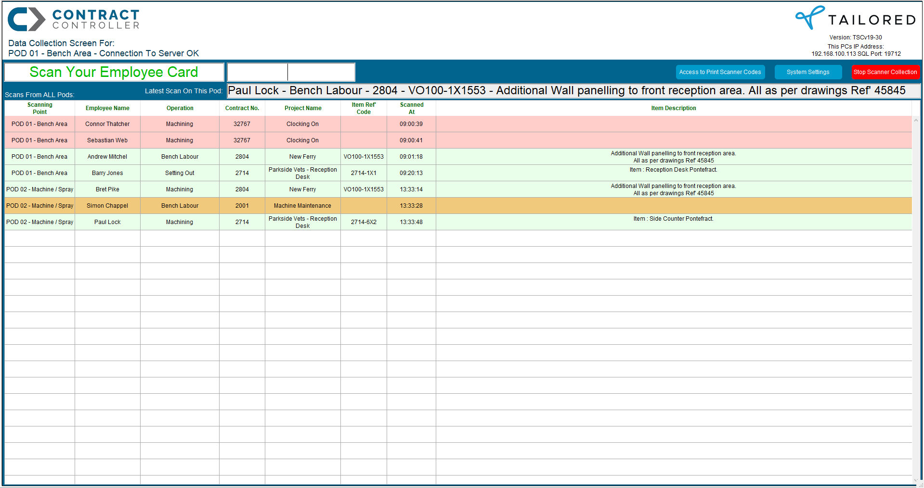Select the Latest Scan On This Pod field

[x=574, y=91]
